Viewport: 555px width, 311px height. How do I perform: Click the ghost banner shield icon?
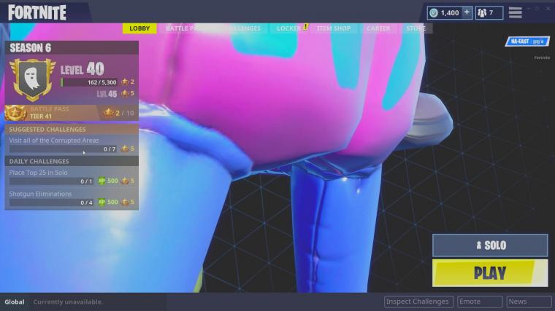tap(33, 80)
